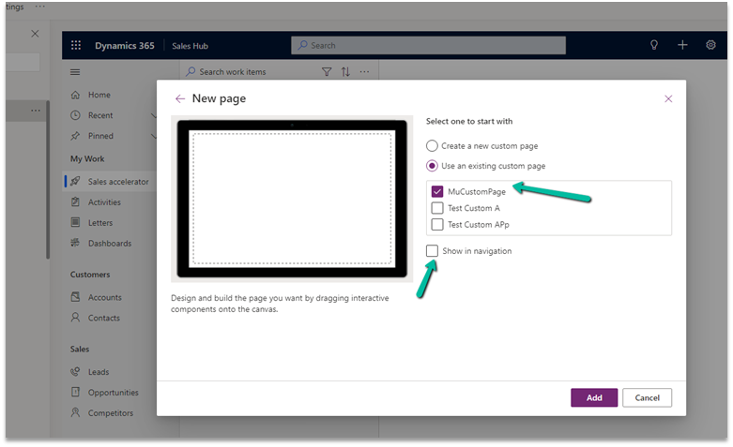
Task: Click the search magnifier in work items
Action: click(x=191, y=72)
